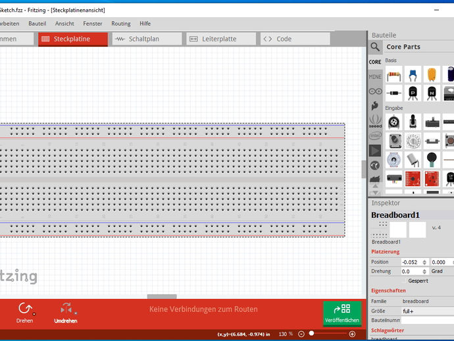Pick the reed switch part
This screenshot has height=341, width=454.
pyautogui.click(x=432, y=141)
